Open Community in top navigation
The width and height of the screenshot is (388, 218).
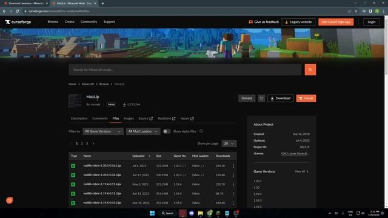coord(89,22)
